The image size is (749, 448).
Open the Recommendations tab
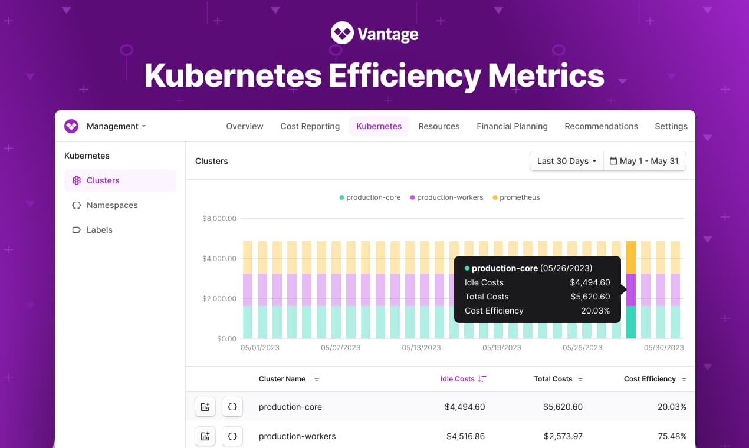(601, 126)
